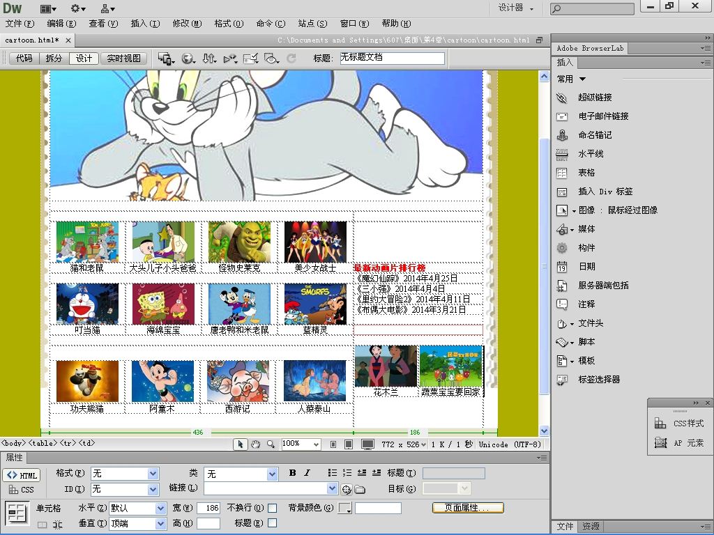
Task: Open the layout switcher icon in title bar
Action: 48,8
